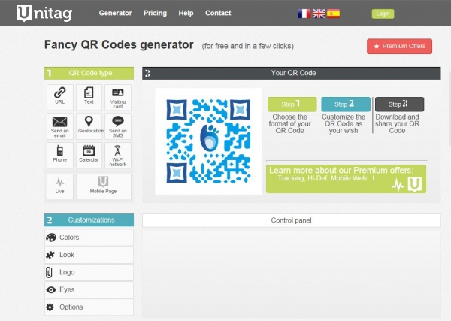The width and height of the screenshot is (451, 321).
Task: Open the Help menu item
Action: [186, 13]
